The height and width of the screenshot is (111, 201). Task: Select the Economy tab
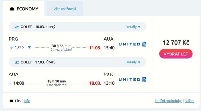(23, 9)
